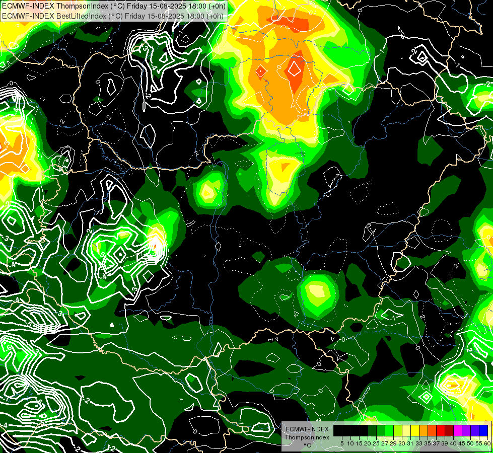
Task: Click the legend scale value "40"
Action: tap(453, 443)
